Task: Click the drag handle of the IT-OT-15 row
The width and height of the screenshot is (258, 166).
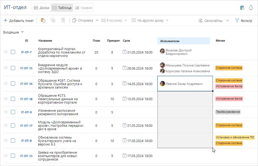Action: click(6, 68)
